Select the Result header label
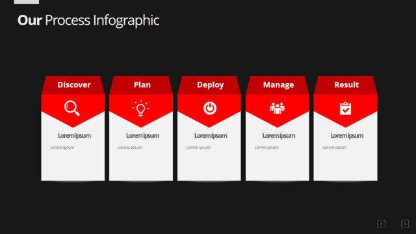Screen dimensions: 416x234 coord(346,84)
